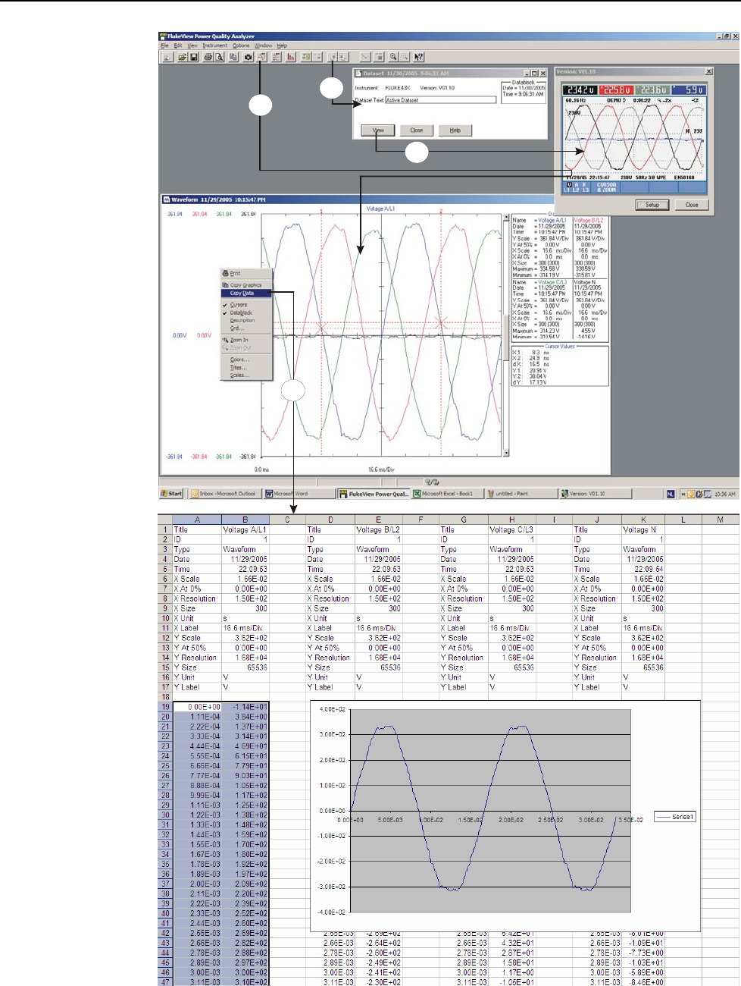Click the View button in Dataset dialog
Image resolution: width=741 pixels, height=986 pixels.
point(378,130)
